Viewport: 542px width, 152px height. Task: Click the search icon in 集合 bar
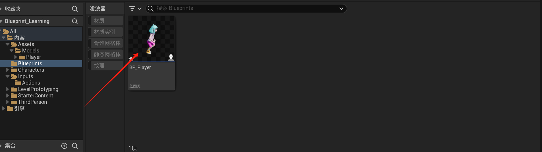tap(75, 146)
